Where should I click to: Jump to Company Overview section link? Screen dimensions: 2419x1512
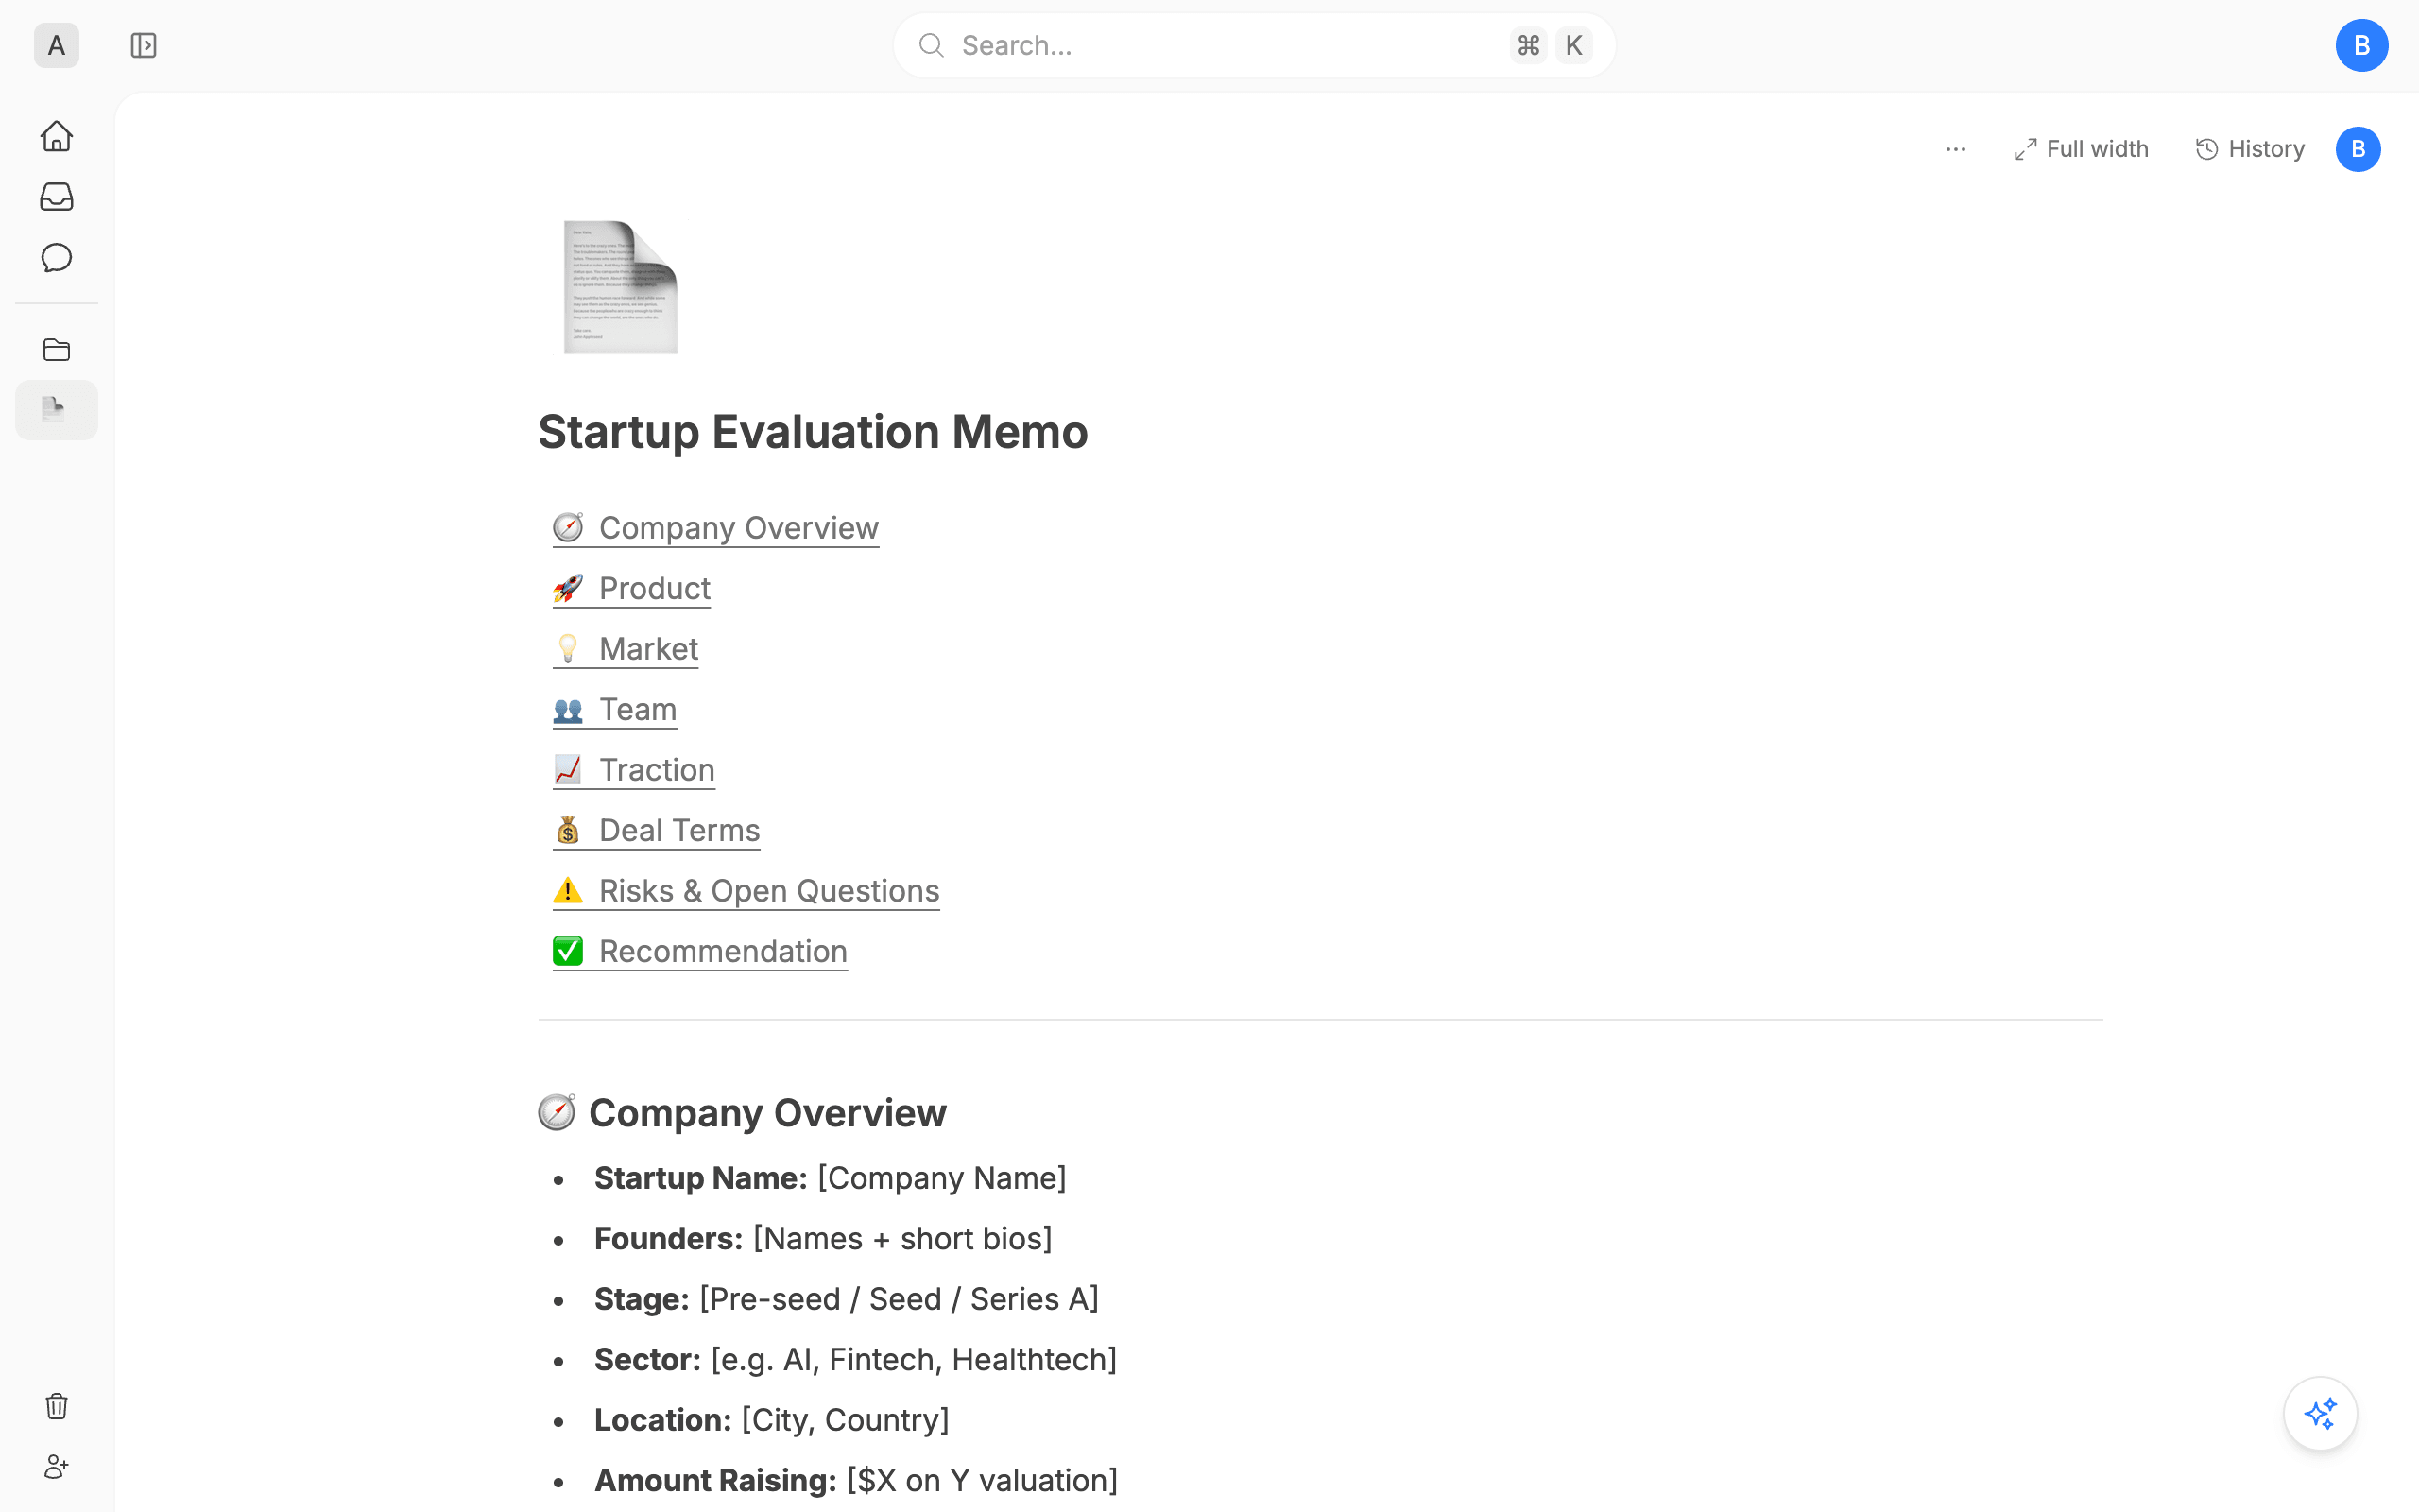click(715, 528)
